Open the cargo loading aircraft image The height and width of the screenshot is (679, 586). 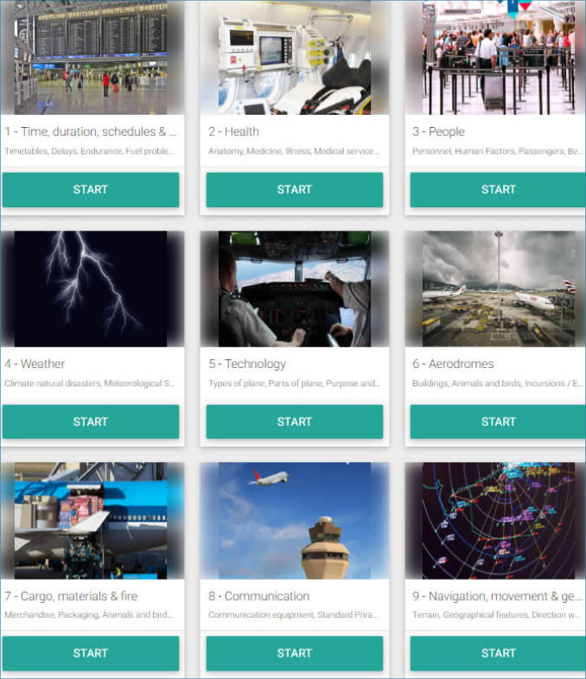click(x=92, y=521)
